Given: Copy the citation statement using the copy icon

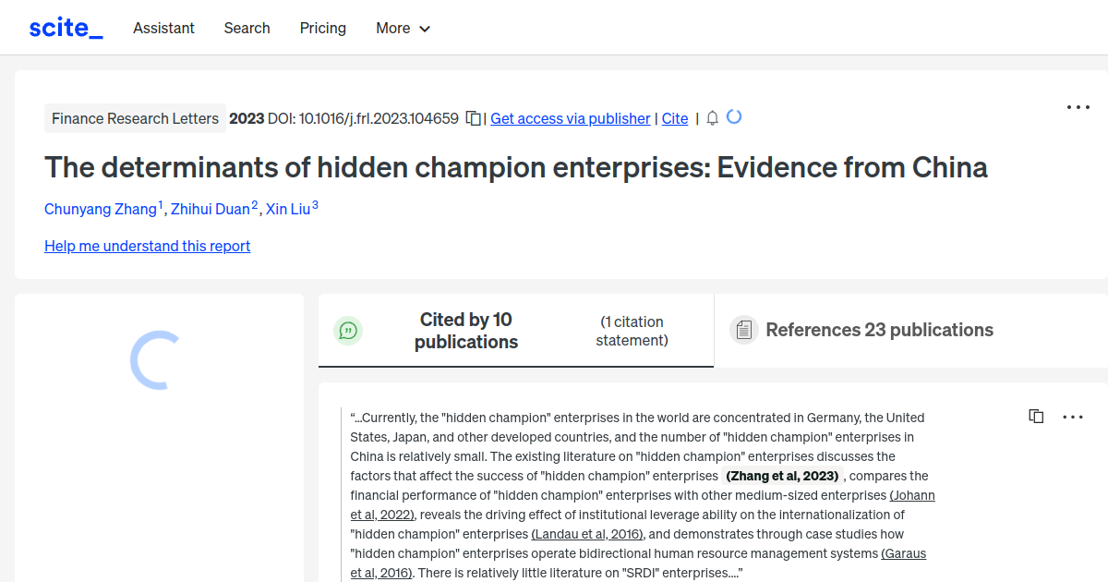Looking at the screenshot, I should pos(1036,416).
